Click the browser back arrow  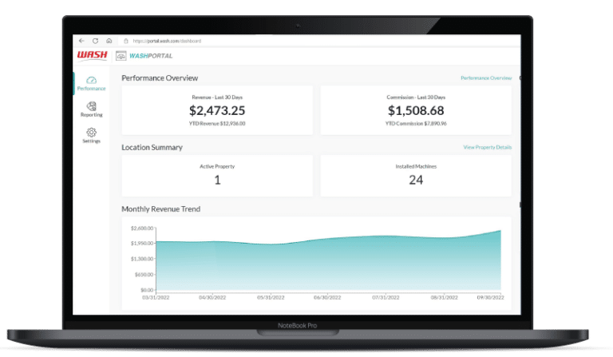click(x=81, y=41)
